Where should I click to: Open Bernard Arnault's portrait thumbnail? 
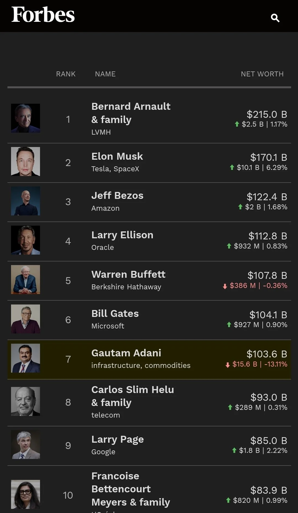(x=25, y=118)
